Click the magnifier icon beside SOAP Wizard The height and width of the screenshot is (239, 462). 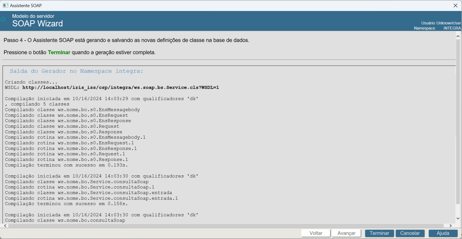point(4,20)
